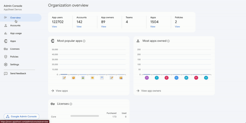Follow the View apps arrow link

tap(60, 91)
